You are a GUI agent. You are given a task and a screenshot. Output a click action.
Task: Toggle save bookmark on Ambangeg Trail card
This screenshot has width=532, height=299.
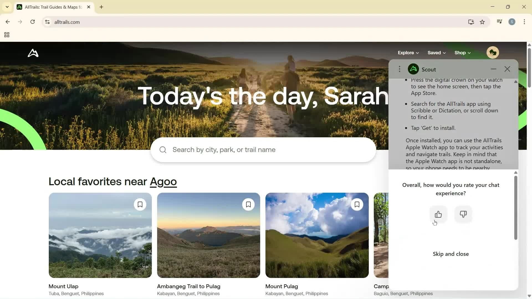click(248, 205)
